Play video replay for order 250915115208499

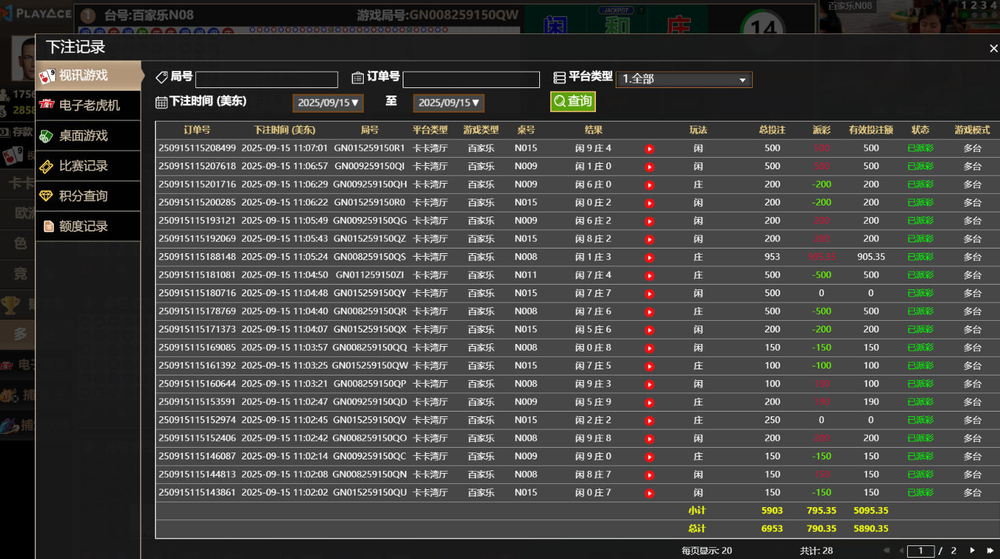649,149
